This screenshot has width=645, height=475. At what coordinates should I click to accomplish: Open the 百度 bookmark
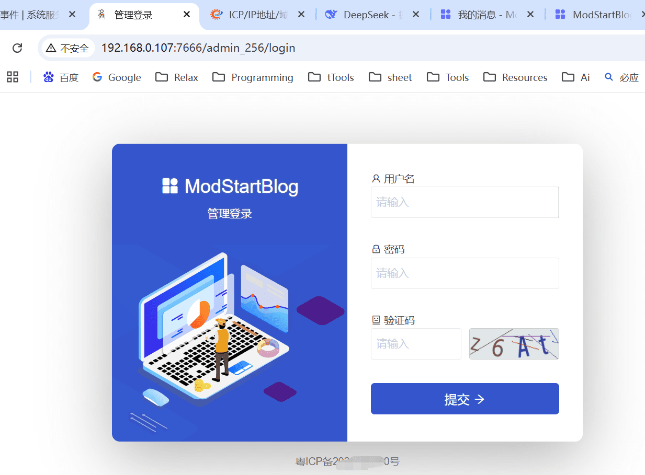pyautogui.click(x=61, y=77)
